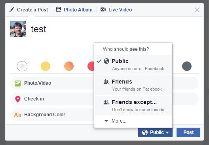Click the Aa Background Color icon
The image size is (209, 145).
click(18, 115)
